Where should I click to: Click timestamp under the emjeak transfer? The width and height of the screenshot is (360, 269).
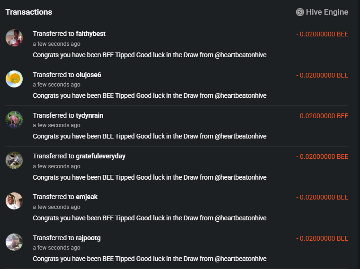56,207
